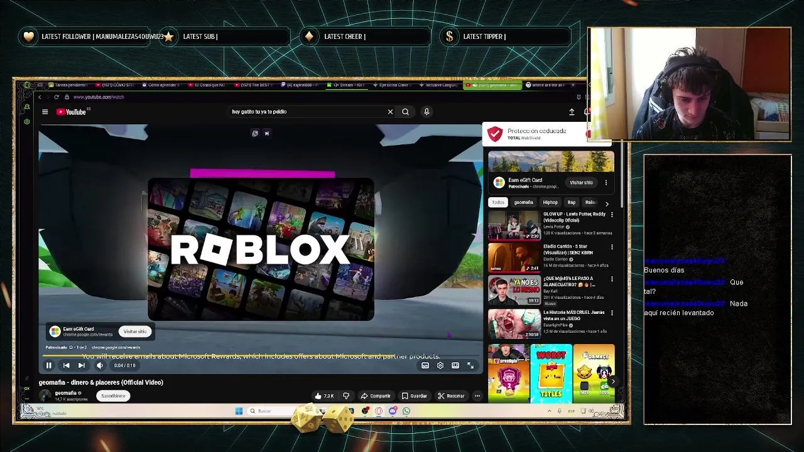The image size is (804, 452).
Task: Save video with Guardar button
Action: (x=415, y=396)
